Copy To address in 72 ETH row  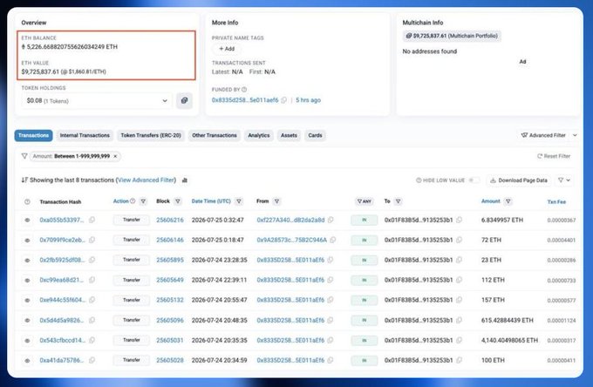pyautogui.click(x=459, y=240)
